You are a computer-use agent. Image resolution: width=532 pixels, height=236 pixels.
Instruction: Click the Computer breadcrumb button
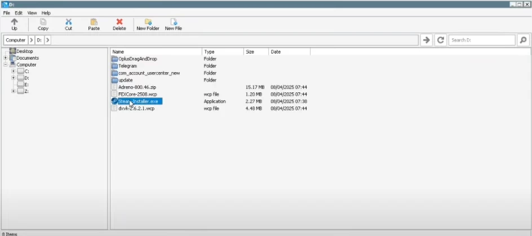[x=16, y=40]
